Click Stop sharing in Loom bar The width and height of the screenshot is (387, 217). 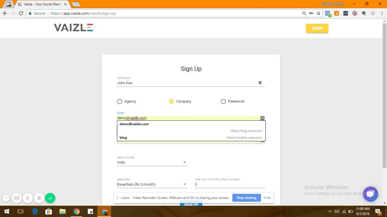pos(246,198)
